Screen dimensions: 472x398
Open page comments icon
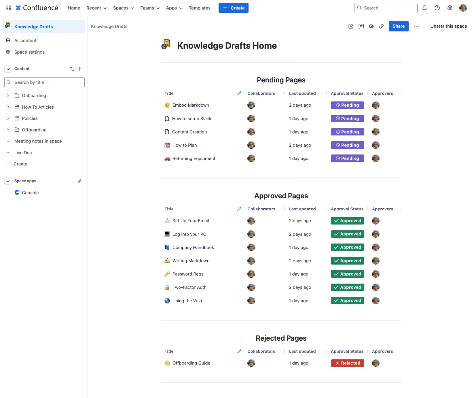361,26
